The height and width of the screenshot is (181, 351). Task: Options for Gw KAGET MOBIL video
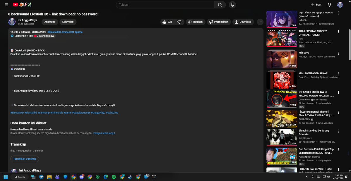point(338,92)
